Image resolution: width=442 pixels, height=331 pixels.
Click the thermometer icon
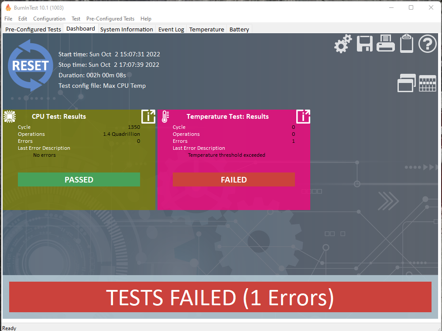point(165,117)
